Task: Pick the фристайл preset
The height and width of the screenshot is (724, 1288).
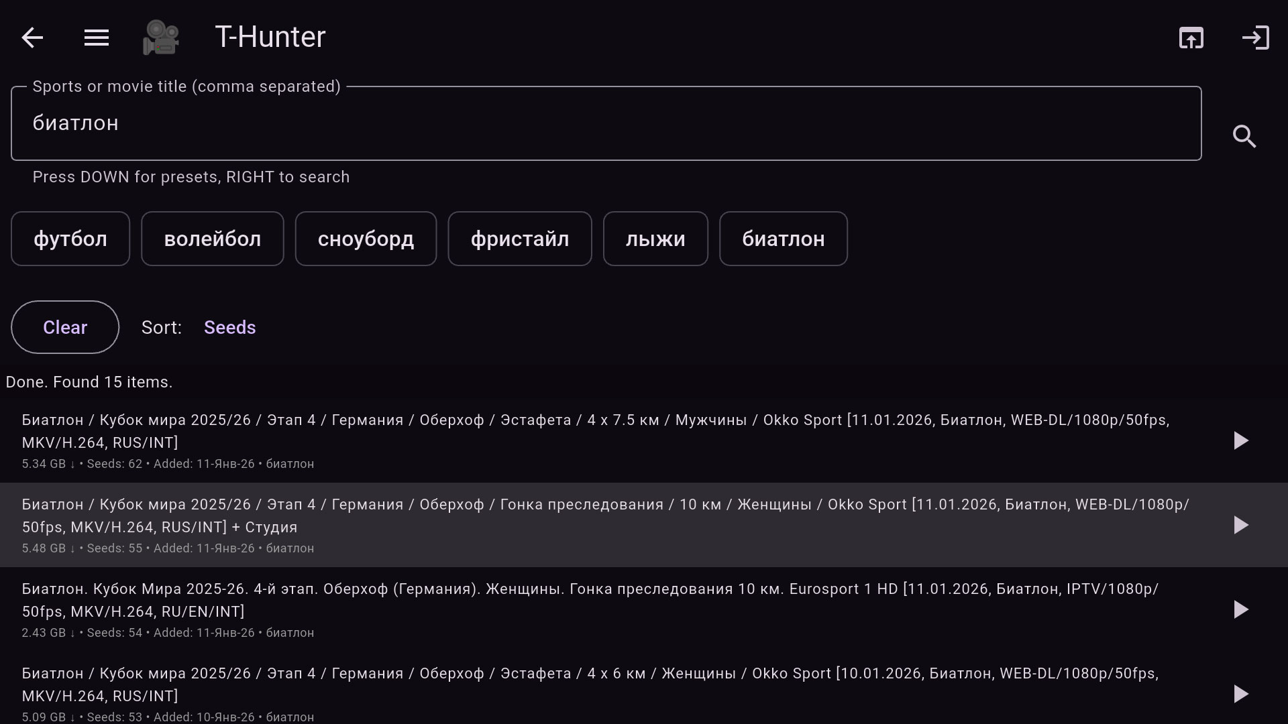Action: point(520,239)
